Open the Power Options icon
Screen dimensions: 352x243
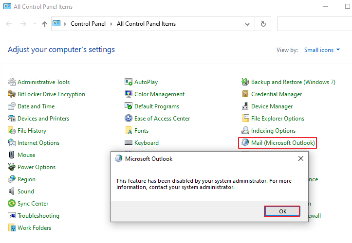click(12, 167)
